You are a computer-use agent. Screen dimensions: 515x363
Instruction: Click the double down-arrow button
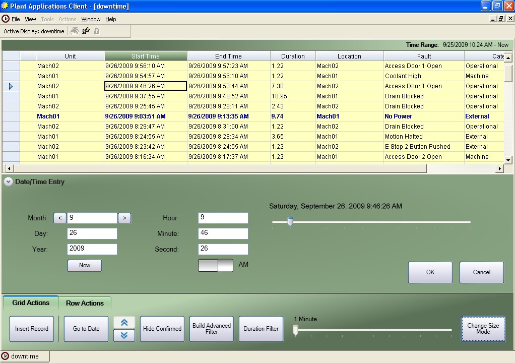click(124, 335)
